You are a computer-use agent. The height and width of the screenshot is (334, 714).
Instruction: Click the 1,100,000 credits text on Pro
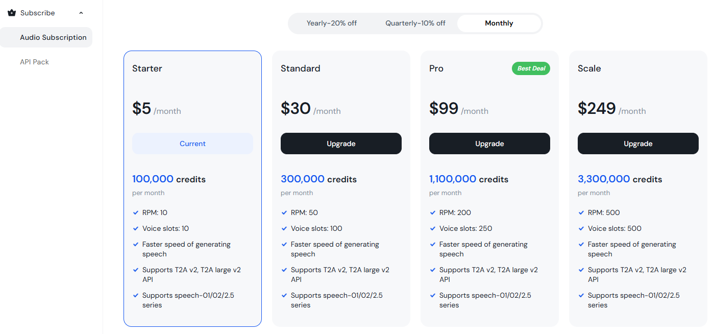point(469,179)
